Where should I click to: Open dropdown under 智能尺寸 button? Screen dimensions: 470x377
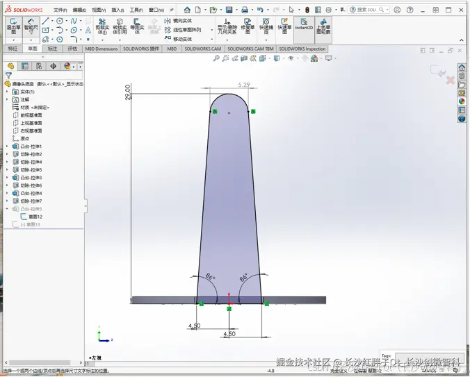(x=31, y=40)
